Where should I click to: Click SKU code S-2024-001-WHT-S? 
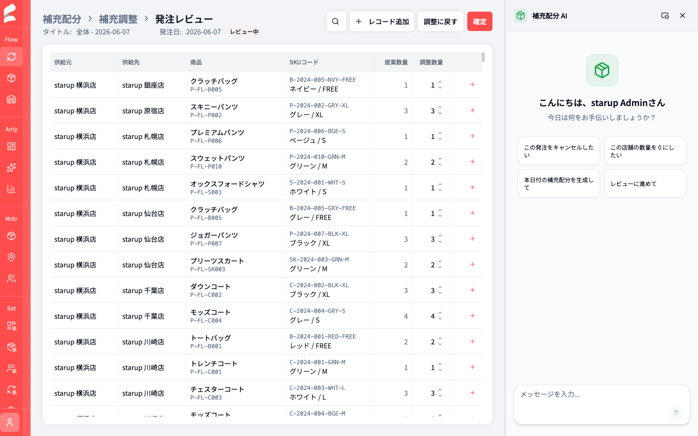[317, 183]
